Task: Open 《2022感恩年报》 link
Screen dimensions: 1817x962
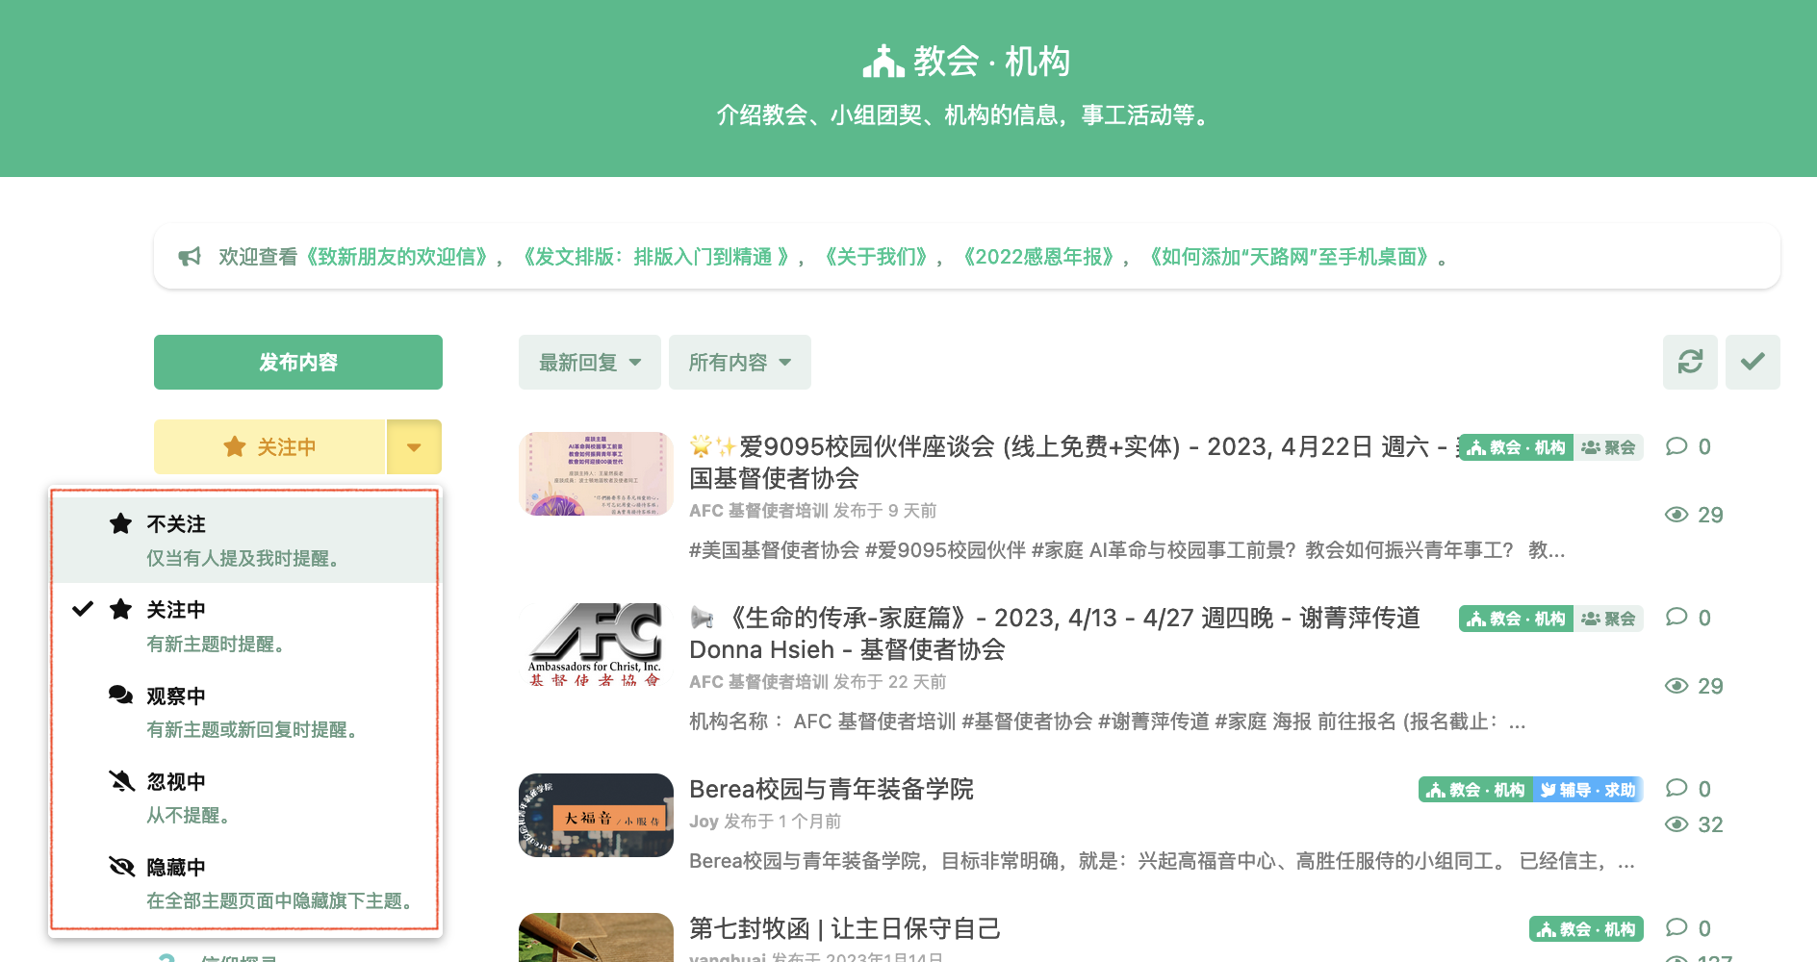Action: coord(1037,257)
